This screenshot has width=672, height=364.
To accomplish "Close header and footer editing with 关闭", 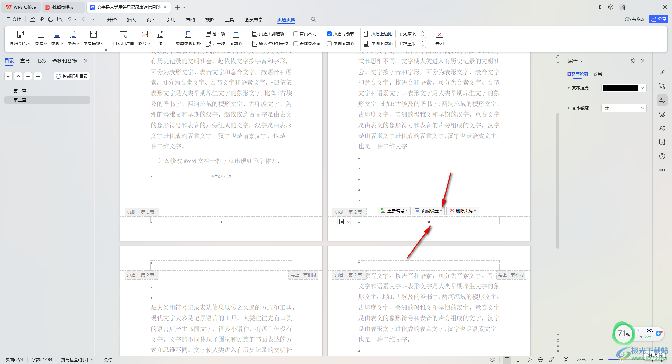I will pyautogui.click(x=440, y=38).
